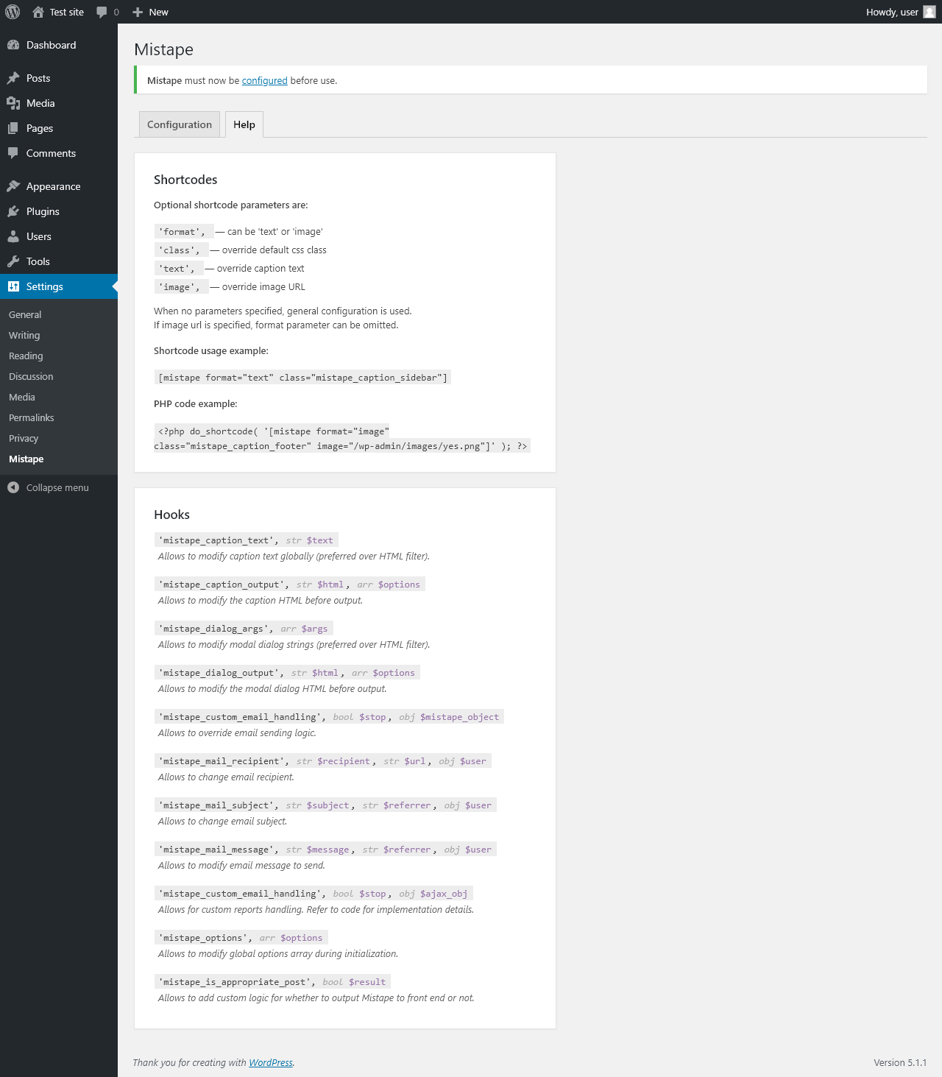Click the user avatar in admin bar
Image resolution: width=942 pixels, height=1077 pixels.
point(929,12)
